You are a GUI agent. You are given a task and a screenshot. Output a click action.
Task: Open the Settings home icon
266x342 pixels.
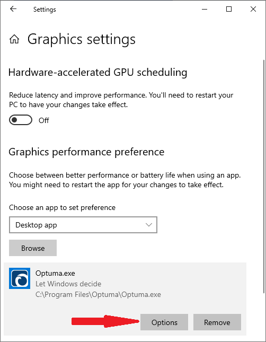tap(14, 39)
